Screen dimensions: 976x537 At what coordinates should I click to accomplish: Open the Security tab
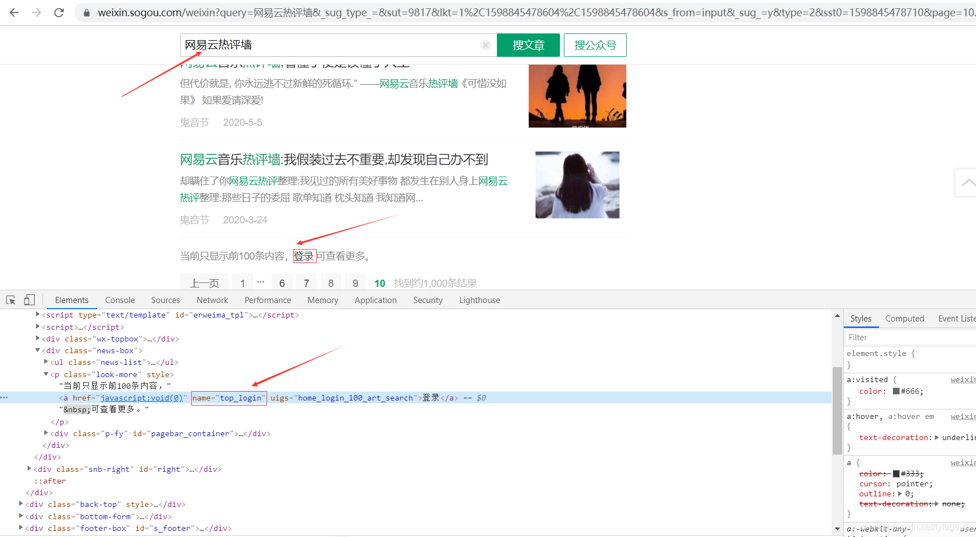(x=428, y=300)
